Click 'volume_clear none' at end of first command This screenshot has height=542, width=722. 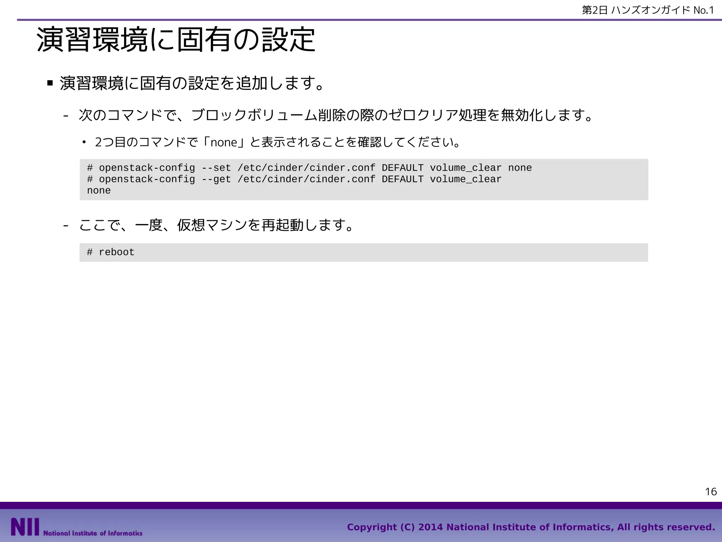[x=481, y=168]
